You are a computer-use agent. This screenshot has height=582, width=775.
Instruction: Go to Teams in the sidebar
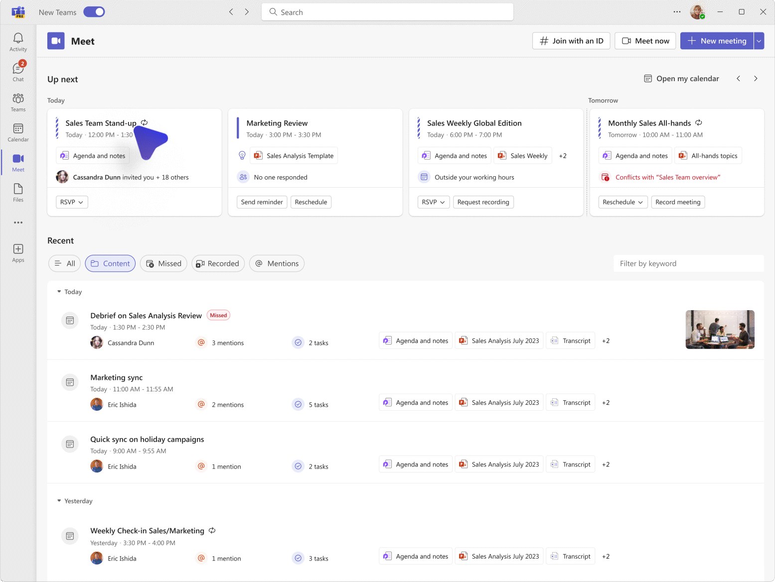(x=18, y=102)
